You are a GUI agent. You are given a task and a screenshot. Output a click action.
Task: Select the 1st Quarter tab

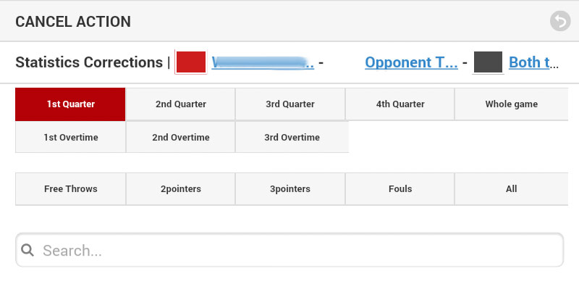(x=70, y=104)
